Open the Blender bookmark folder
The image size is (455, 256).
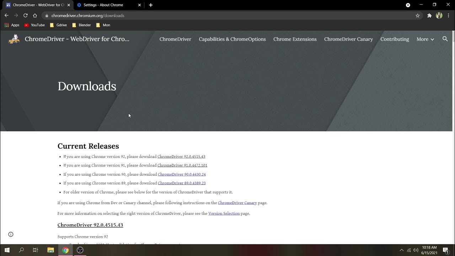[81, 25]
